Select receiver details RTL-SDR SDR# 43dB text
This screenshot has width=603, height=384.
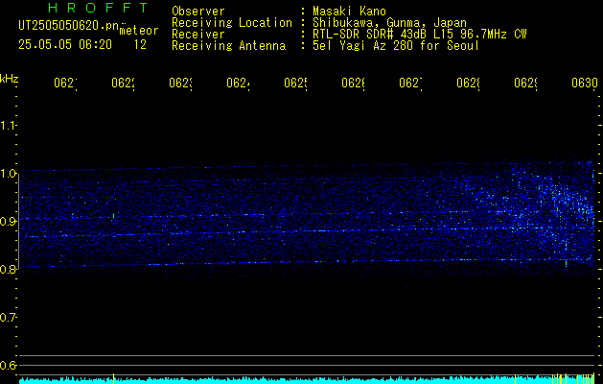(x=420, y=35)
